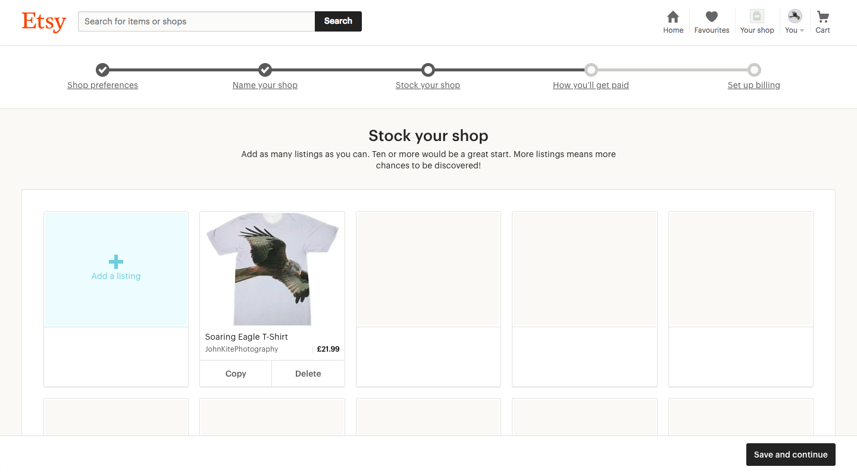Click Save and continue
Screen dimensions: 857x473
click(x=790, y=454)
